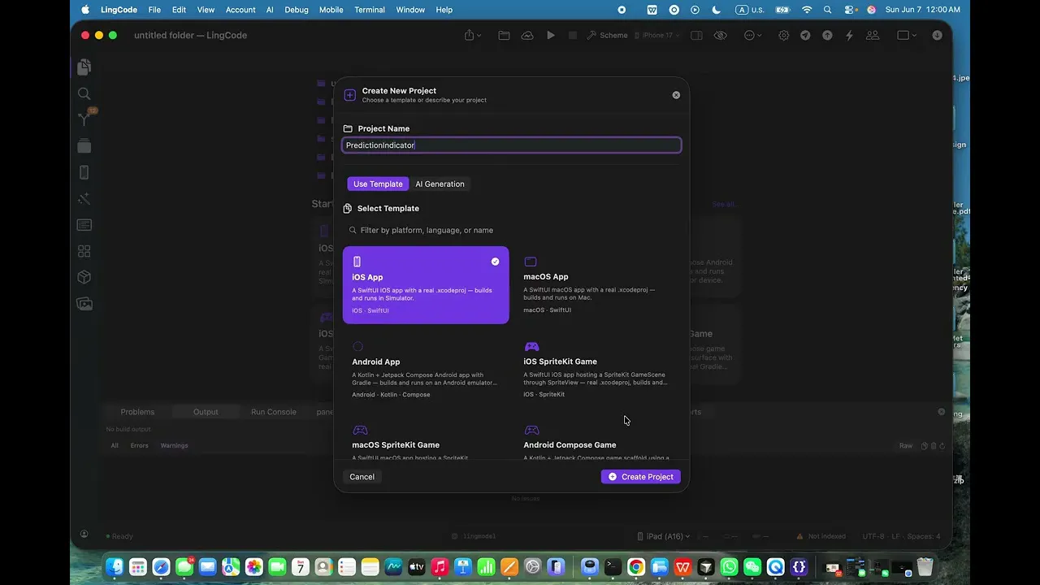
Task: Click the paper plane send toolbar icon
Action: (805, 35)
